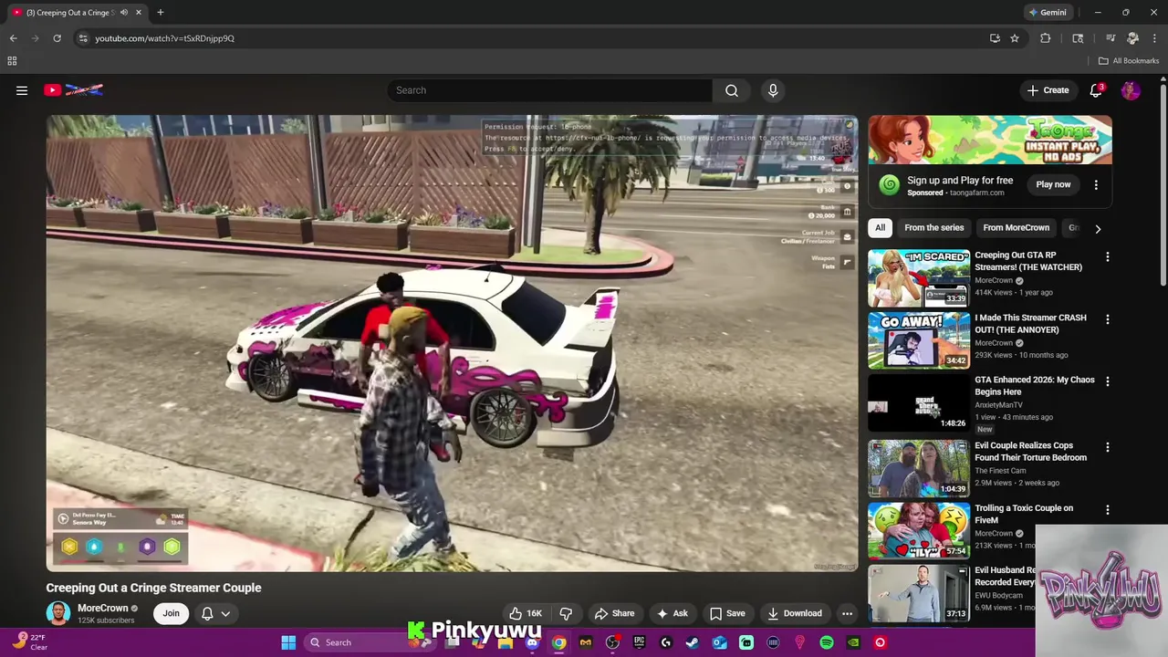1168x657 pixels.
Task: Start voice search with microphone icon
Action: 773,90
